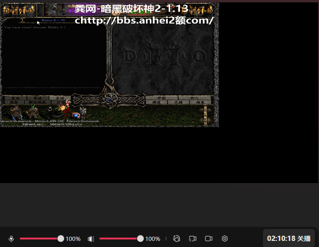The height and width of the screenshot is (247, 319).
Task: Click the 求助 help button
Action: [60, 98]
